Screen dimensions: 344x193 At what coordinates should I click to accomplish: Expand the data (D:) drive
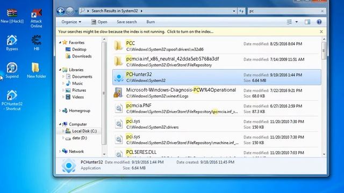tap(63, 138)
